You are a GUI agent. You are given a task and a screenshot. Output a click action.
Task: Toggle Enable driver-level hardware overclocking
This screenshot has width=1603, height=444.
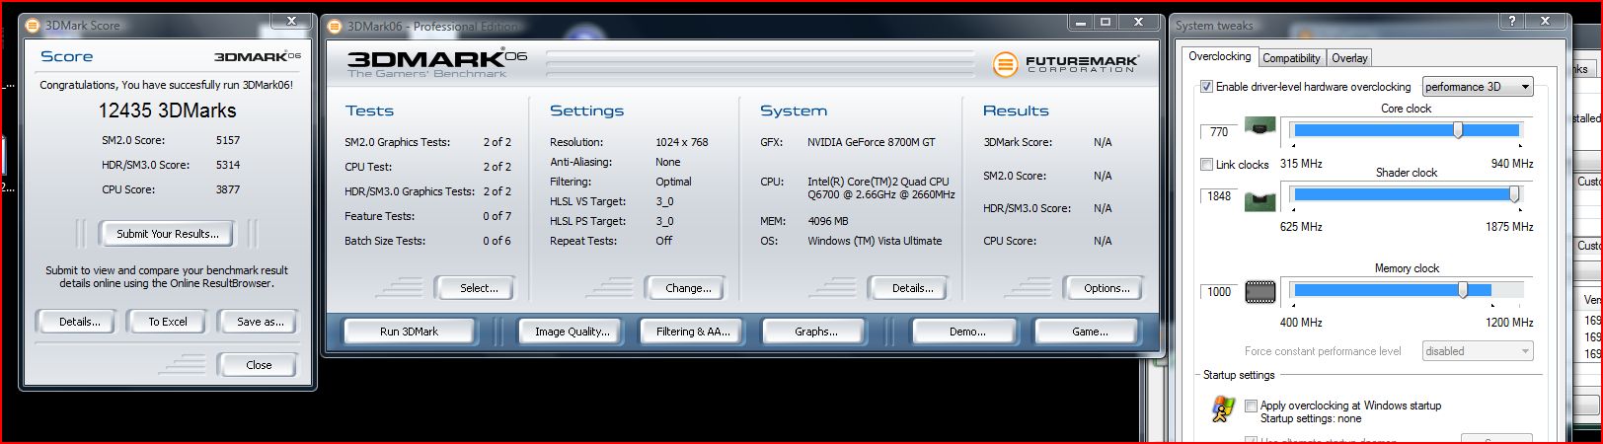click(x=1206, y=87)
